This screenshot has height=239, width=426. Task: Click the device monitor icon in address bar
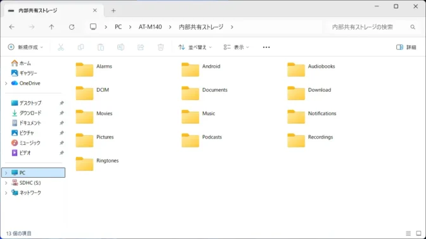(93, 27)
